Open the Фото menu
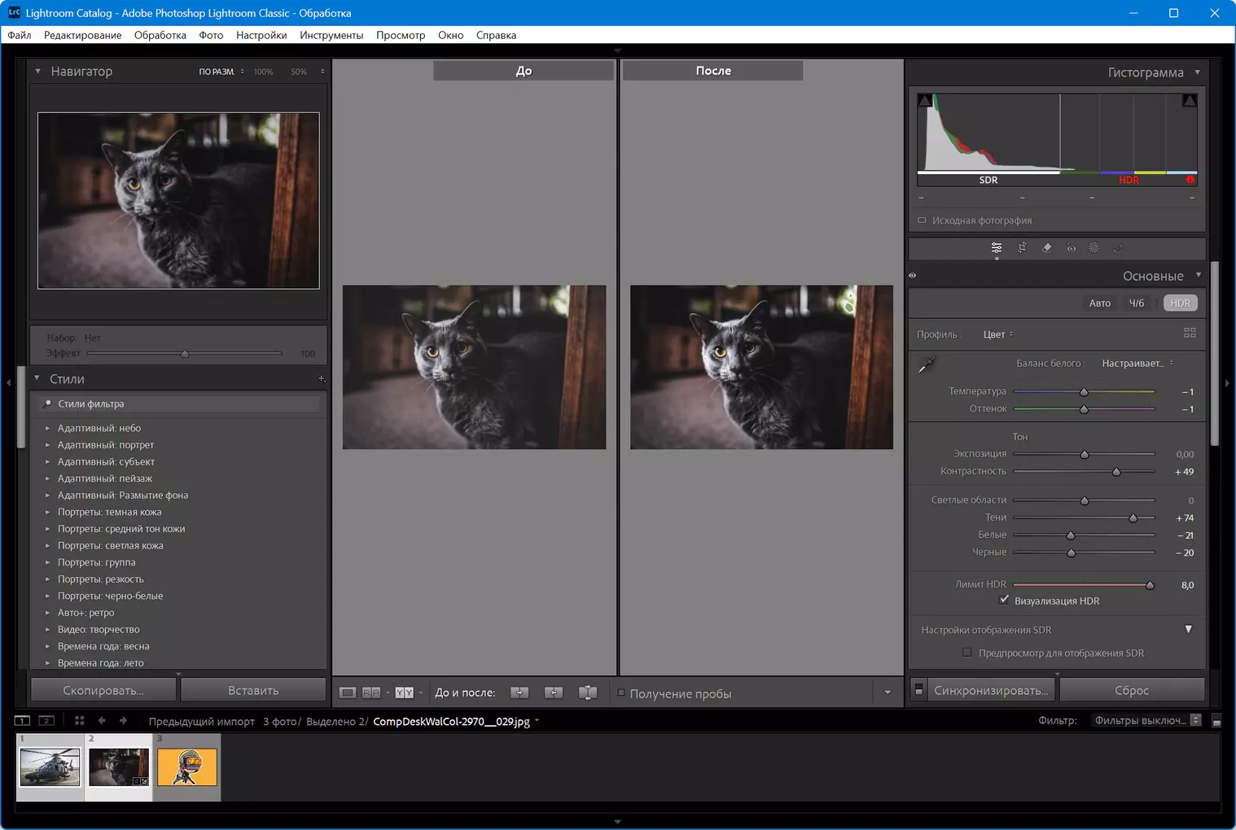This screenshot has height=830, width=1236. point(211,35)
